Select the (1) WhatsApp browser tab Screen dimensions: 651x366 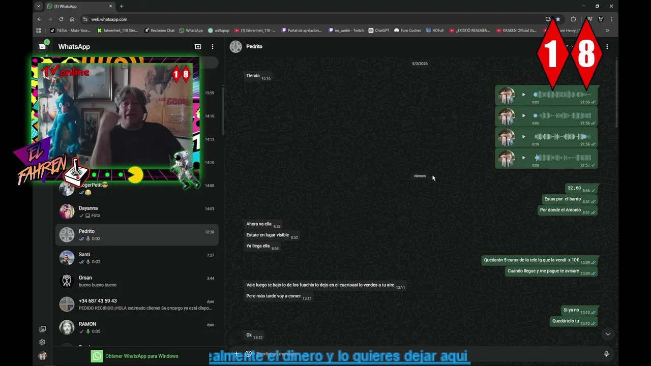tap(79, 6)
